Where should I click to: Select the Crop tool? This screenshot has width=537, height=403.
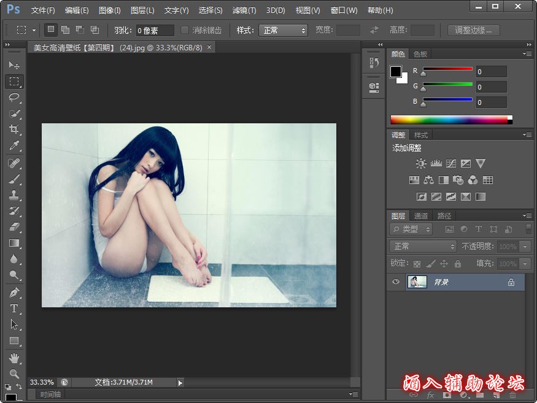pos(14,129)
